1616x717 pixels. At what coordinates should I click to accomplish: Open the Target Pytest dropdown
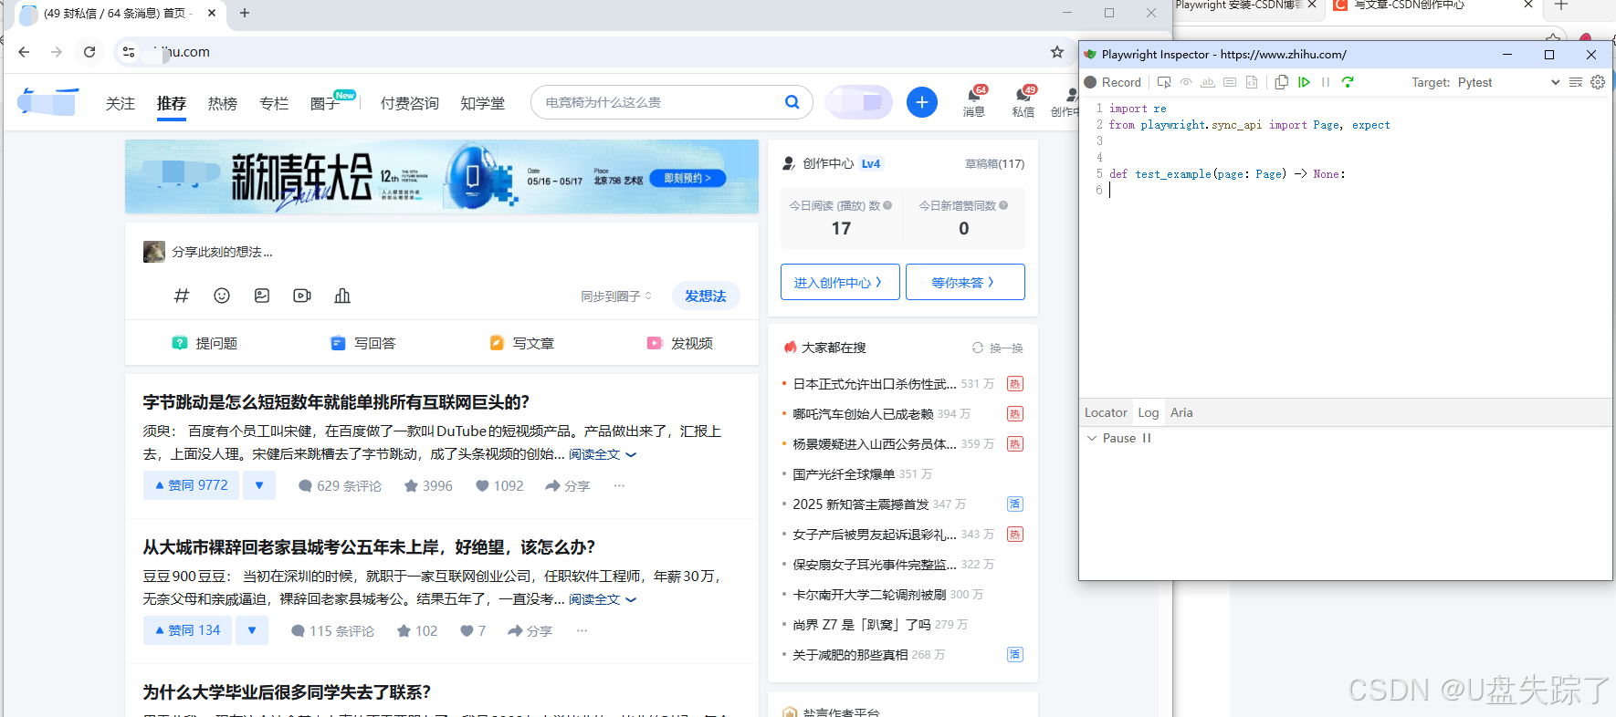click(1510, 82)
